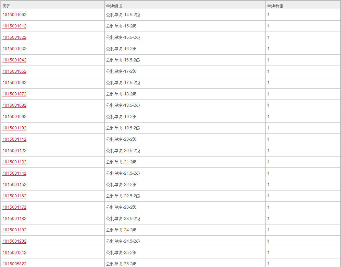The image size is (341, 267).
Task: Select the 公制单块-20-2级 cell
Action: 185,139
